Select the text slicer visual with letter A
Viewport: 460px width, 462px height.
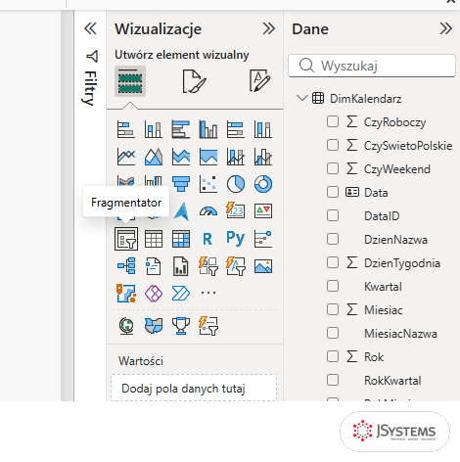coord(236,266)
